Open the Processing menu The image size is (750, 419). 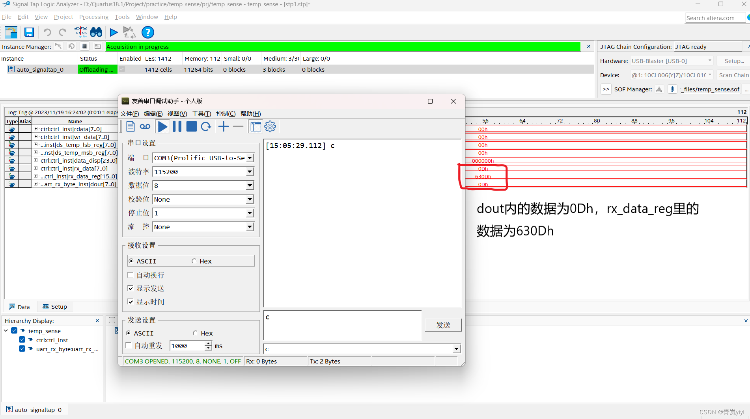click(93, 17)
